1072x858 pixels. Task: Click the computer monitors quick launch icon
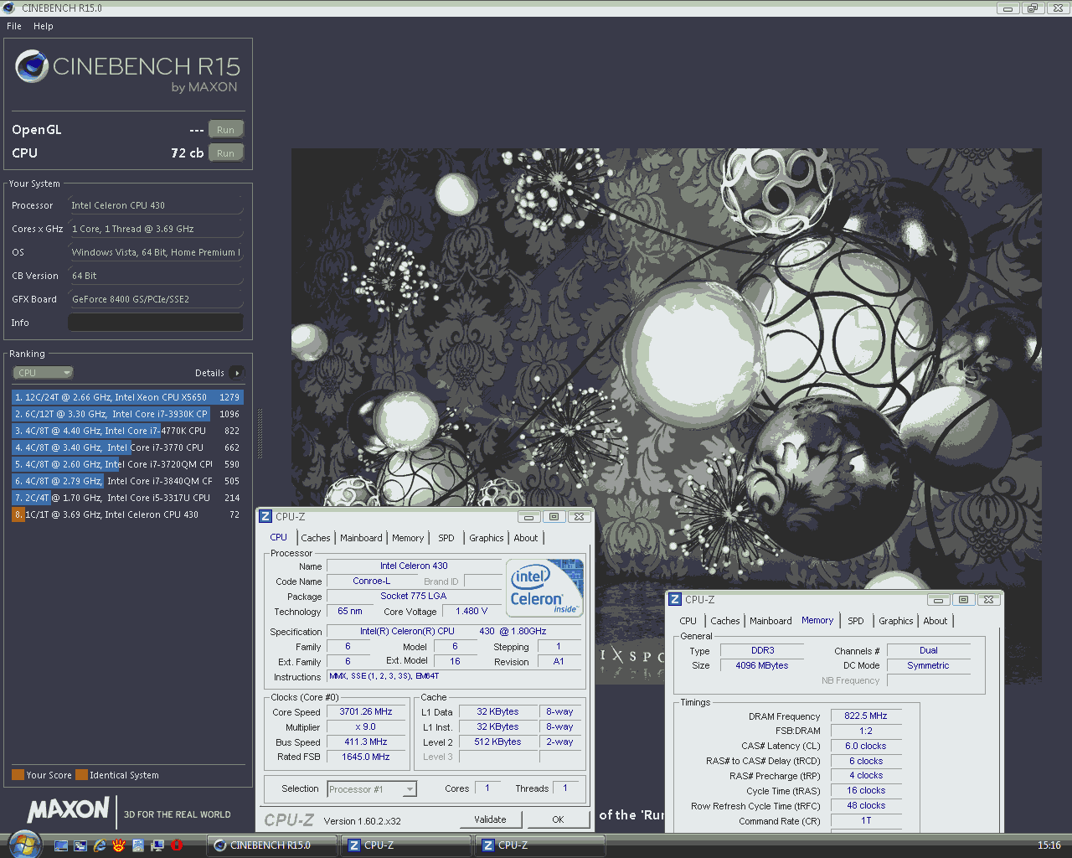click(157, 845)
